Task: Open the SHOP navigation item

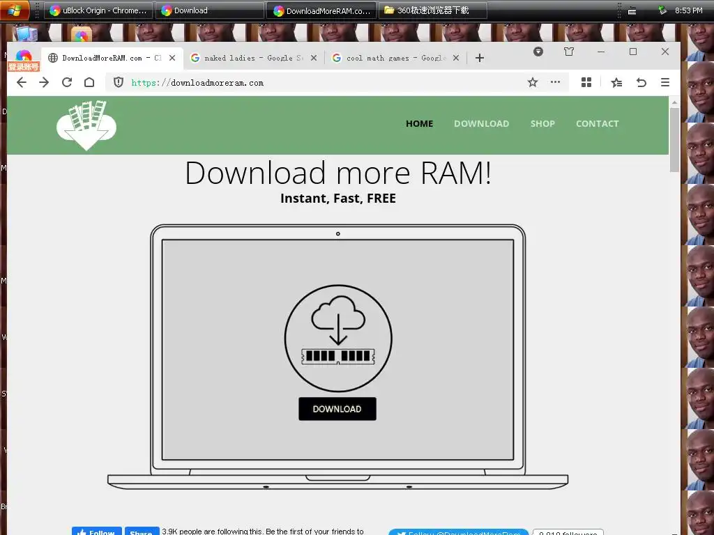Action: point(542,123)
